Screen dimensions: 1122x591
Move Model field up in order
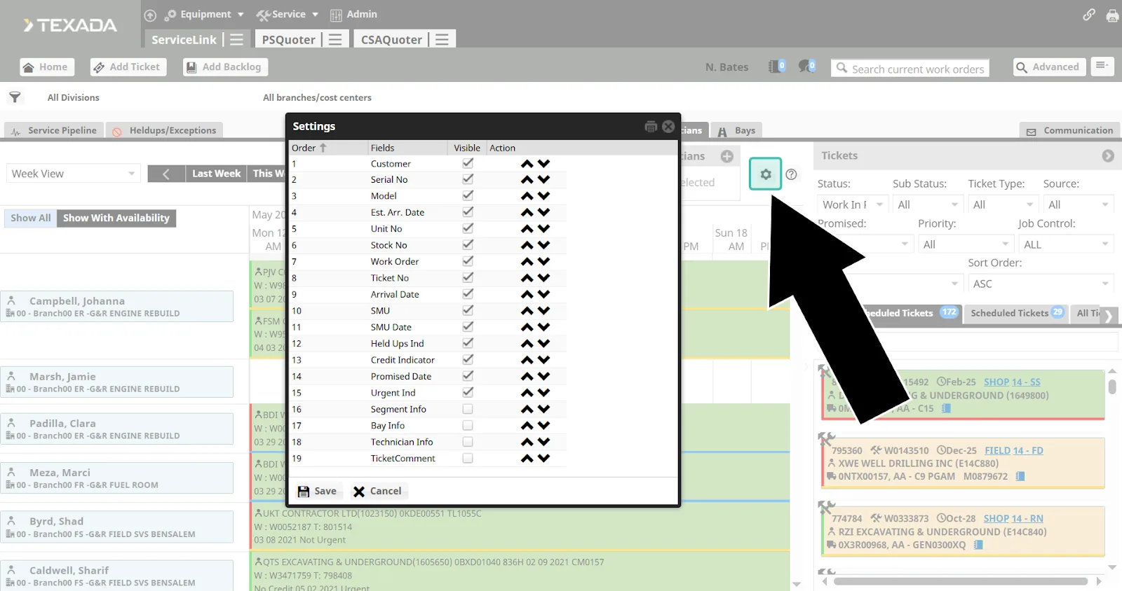pyautogui.click(x=527, y=197)
